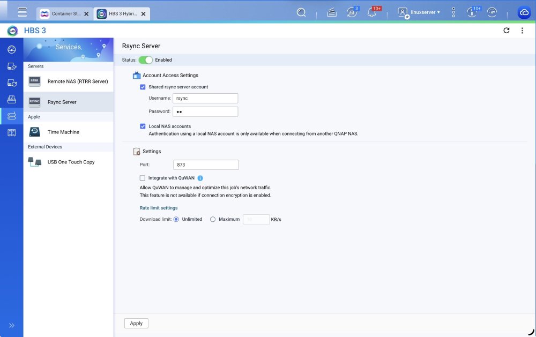Refresh the HBS 3 window
This screenshot has width=536, height=337.
pyautogui.click(x=507, y=31)
